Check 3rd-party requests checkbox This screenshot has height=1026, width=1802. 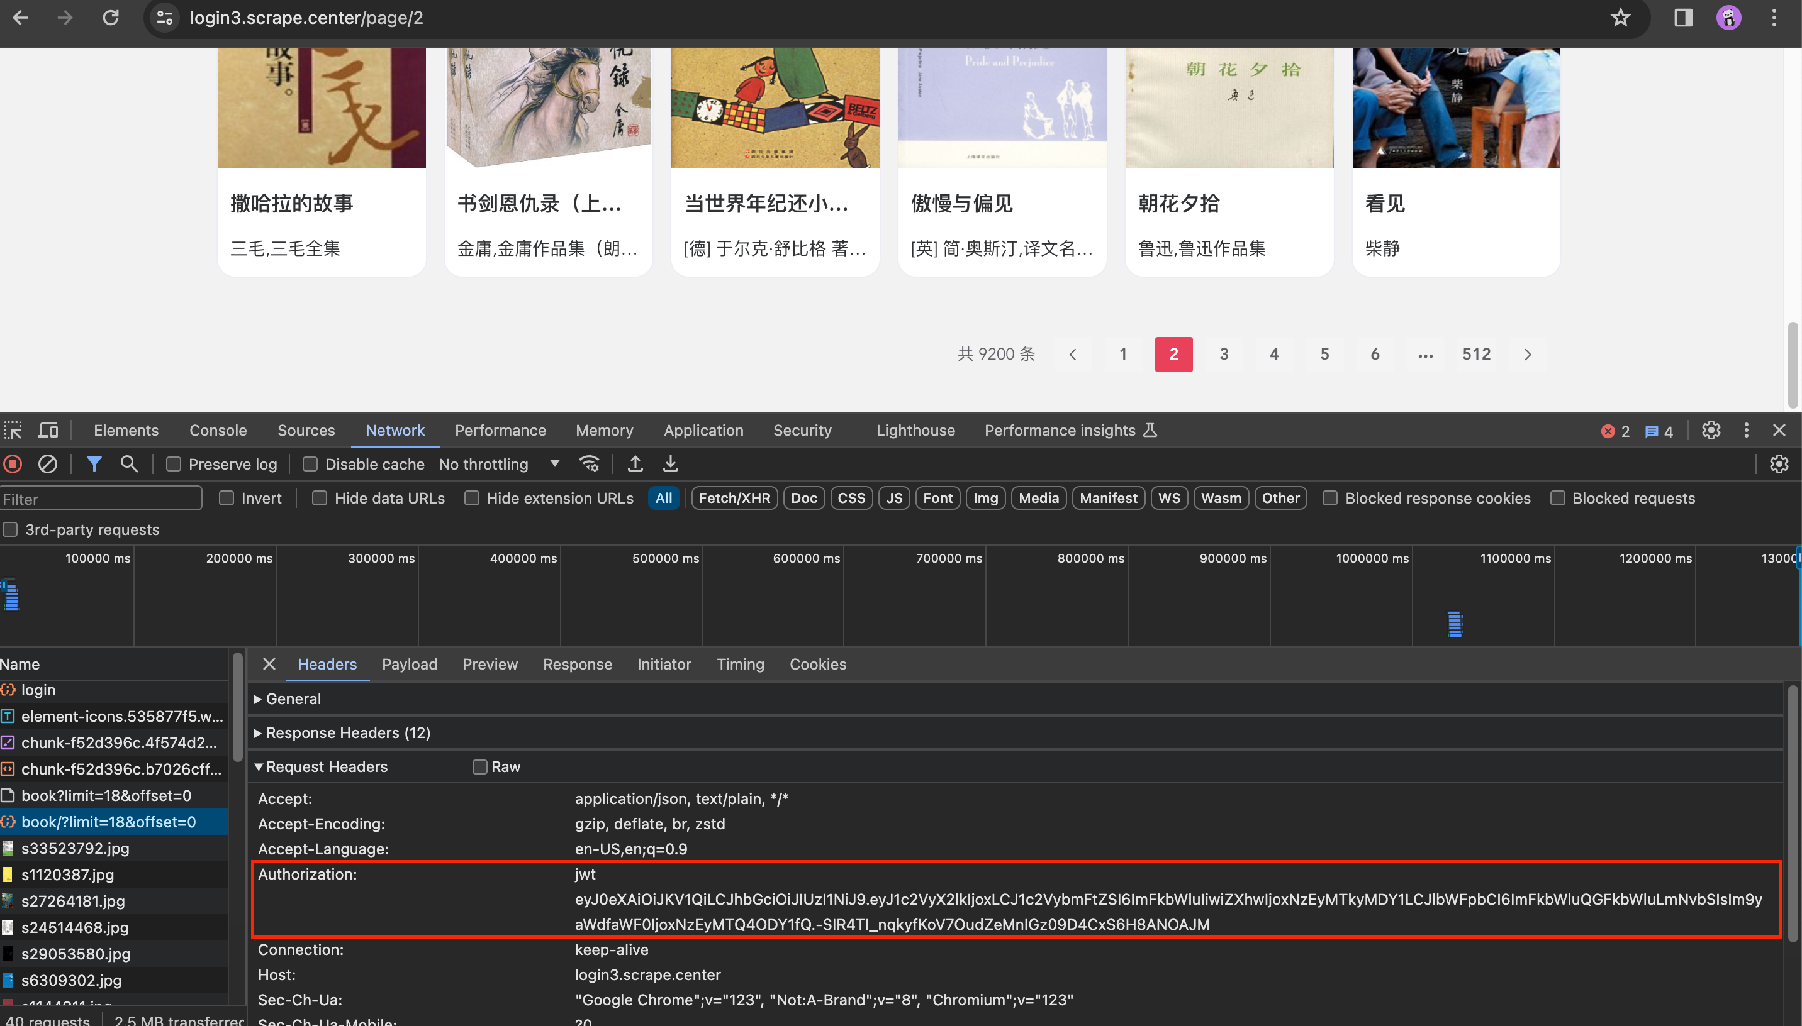click(x=10, y=529)
